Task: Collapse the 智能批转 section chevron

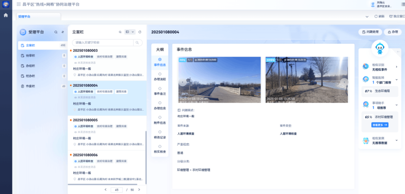Action: (397, 80)
